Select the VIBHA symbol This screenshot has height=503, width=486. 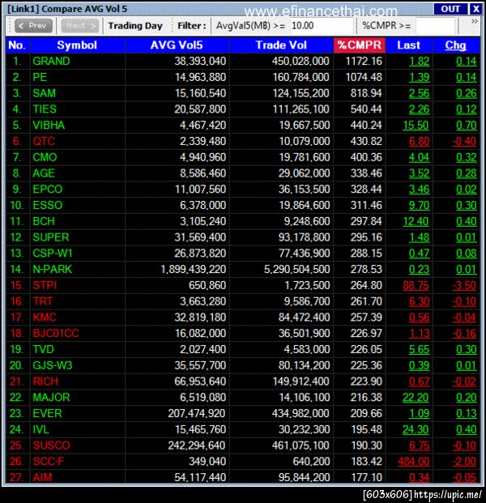click(49, 125)
